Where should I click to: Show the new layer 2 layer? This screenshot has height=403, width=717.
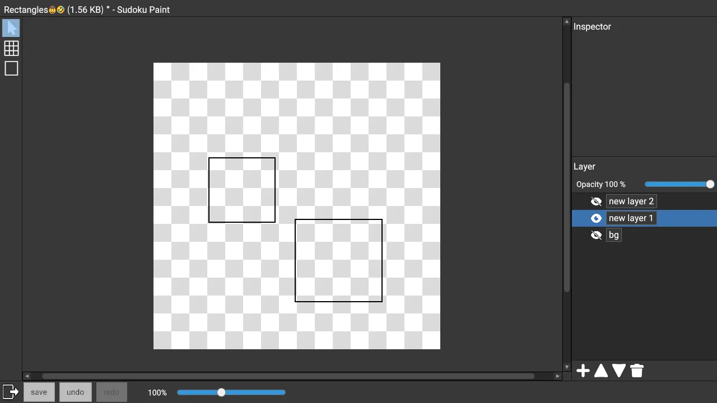pyautogui.click(x=596, y=201)
